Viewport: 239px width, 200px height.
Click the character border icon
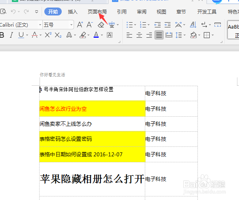point(110,35)
